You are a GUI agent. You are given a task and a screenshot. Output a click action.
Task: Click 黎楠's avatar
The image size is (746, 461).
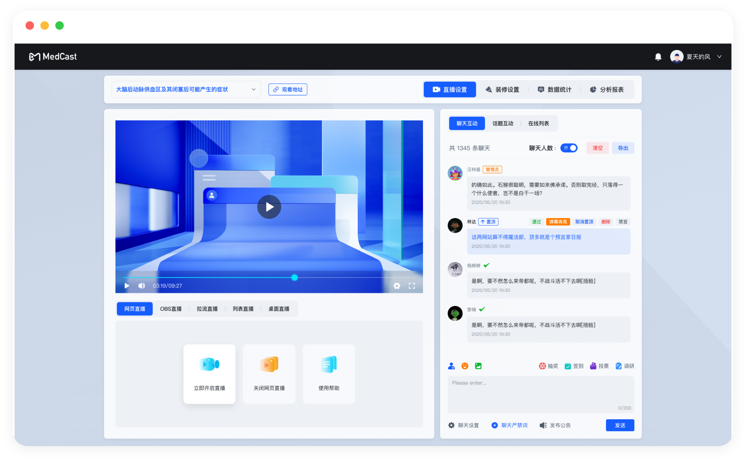click(x=455, y=313)
